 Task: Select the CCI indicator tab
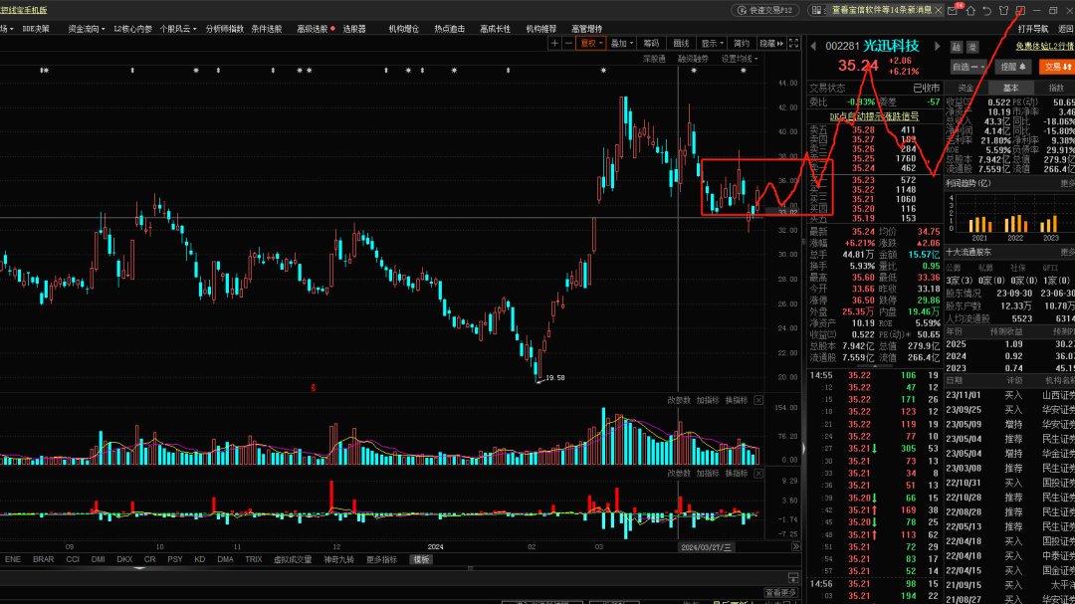point(72,559)
